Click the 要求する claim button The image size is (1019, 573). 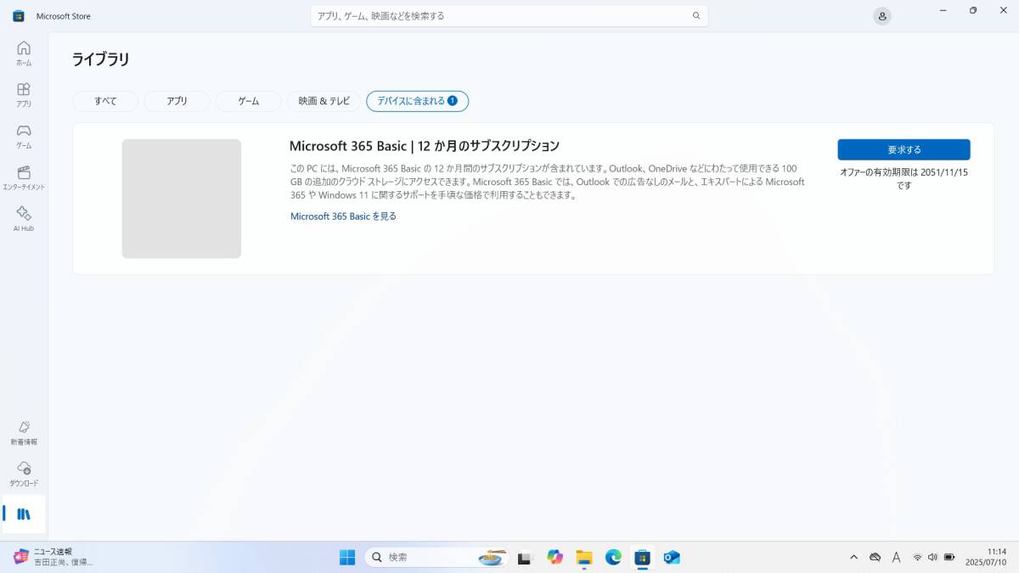[x=904, y=149]
